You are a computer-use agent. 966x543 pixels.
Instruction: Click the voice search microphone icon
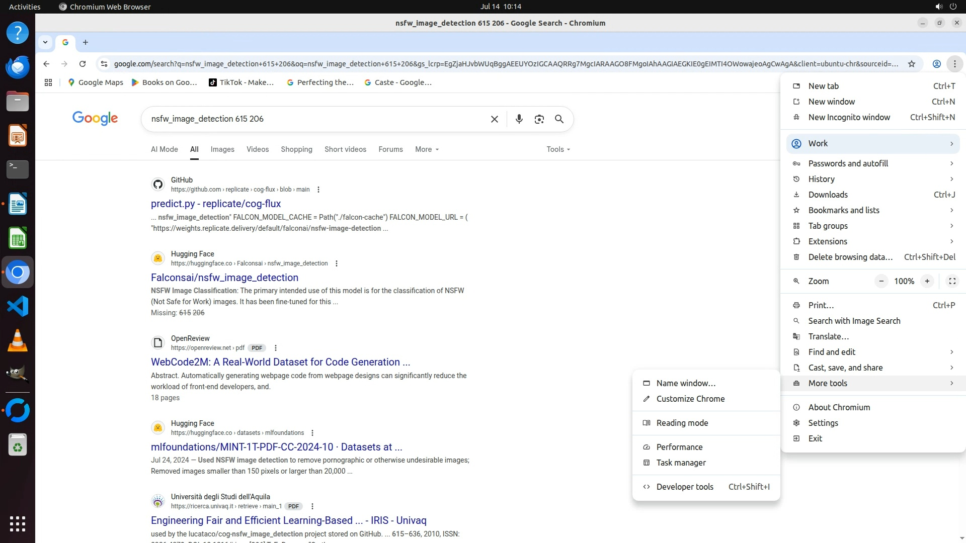[x=519, y=119]
